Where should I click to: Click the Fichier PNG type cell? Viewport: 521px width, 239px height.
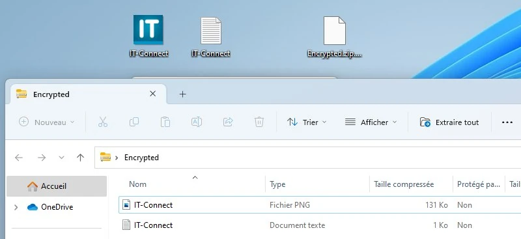[x=290, y=205]
